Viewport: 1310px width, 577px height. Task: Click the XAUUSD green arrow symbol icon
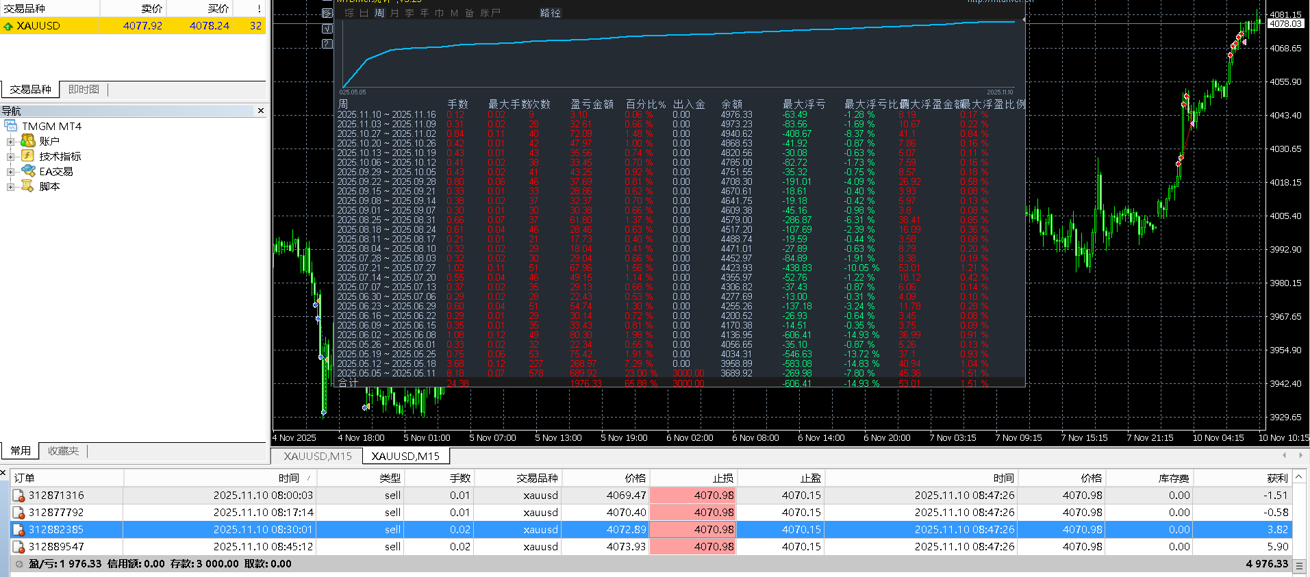pos(8,26)
